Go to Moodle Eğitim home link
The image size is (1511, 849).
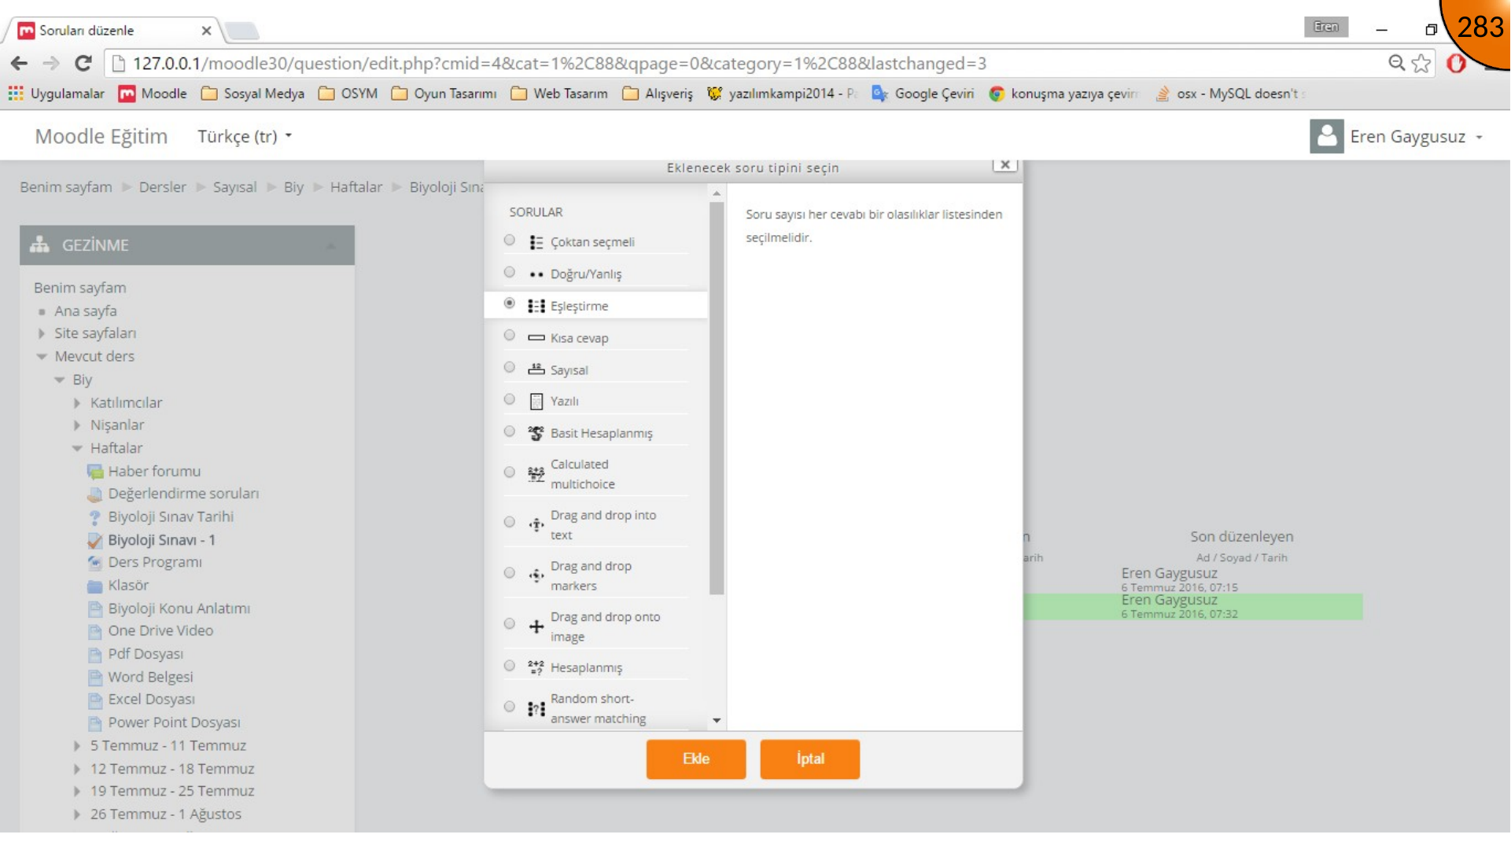click(101, 137)
